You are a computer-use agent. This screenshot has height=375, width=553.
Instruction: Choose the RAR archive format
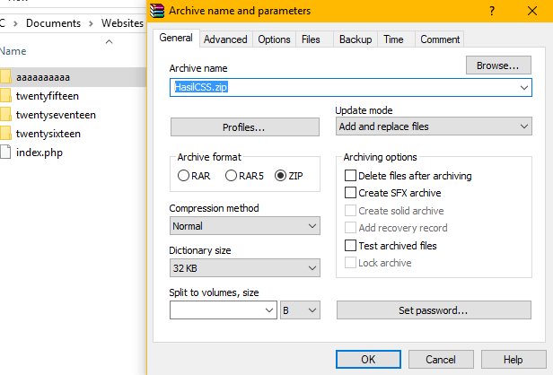pyautogui.click(x=183, y=176)
